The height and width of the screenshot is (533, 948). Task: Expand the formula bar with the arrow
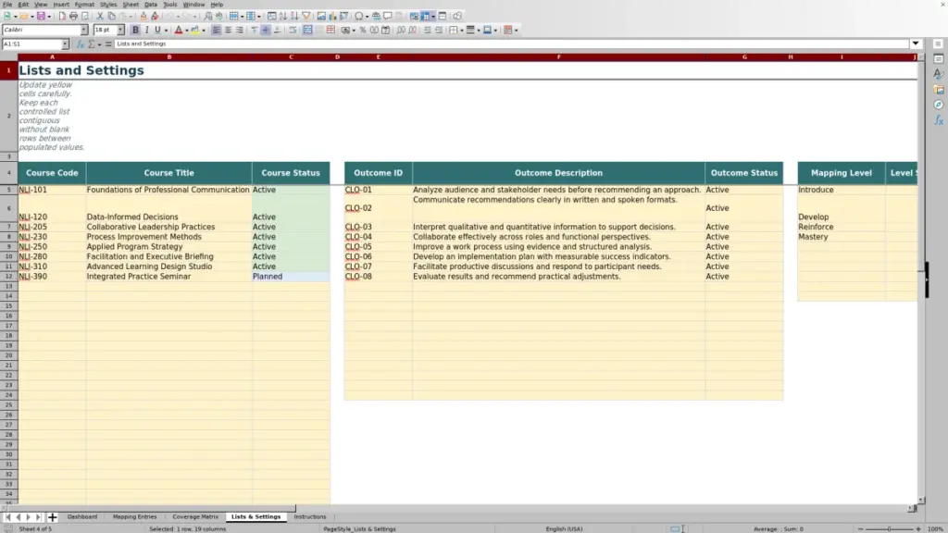coord(916,44)
